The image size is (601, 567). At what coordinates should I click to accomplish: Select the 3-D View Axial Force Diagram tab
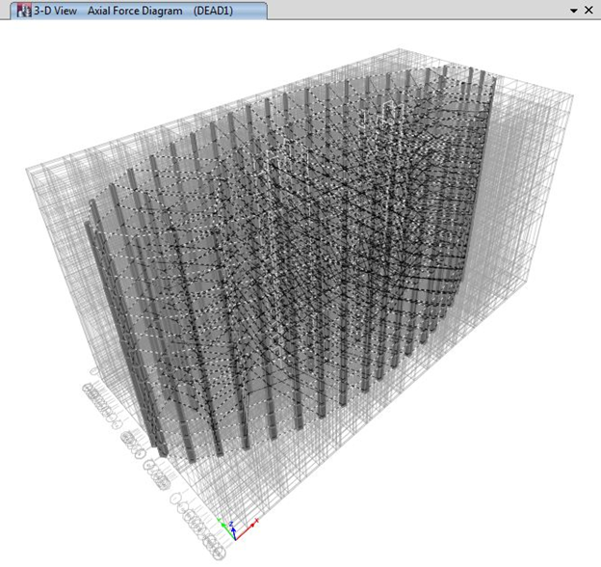(x=139, y=11)
